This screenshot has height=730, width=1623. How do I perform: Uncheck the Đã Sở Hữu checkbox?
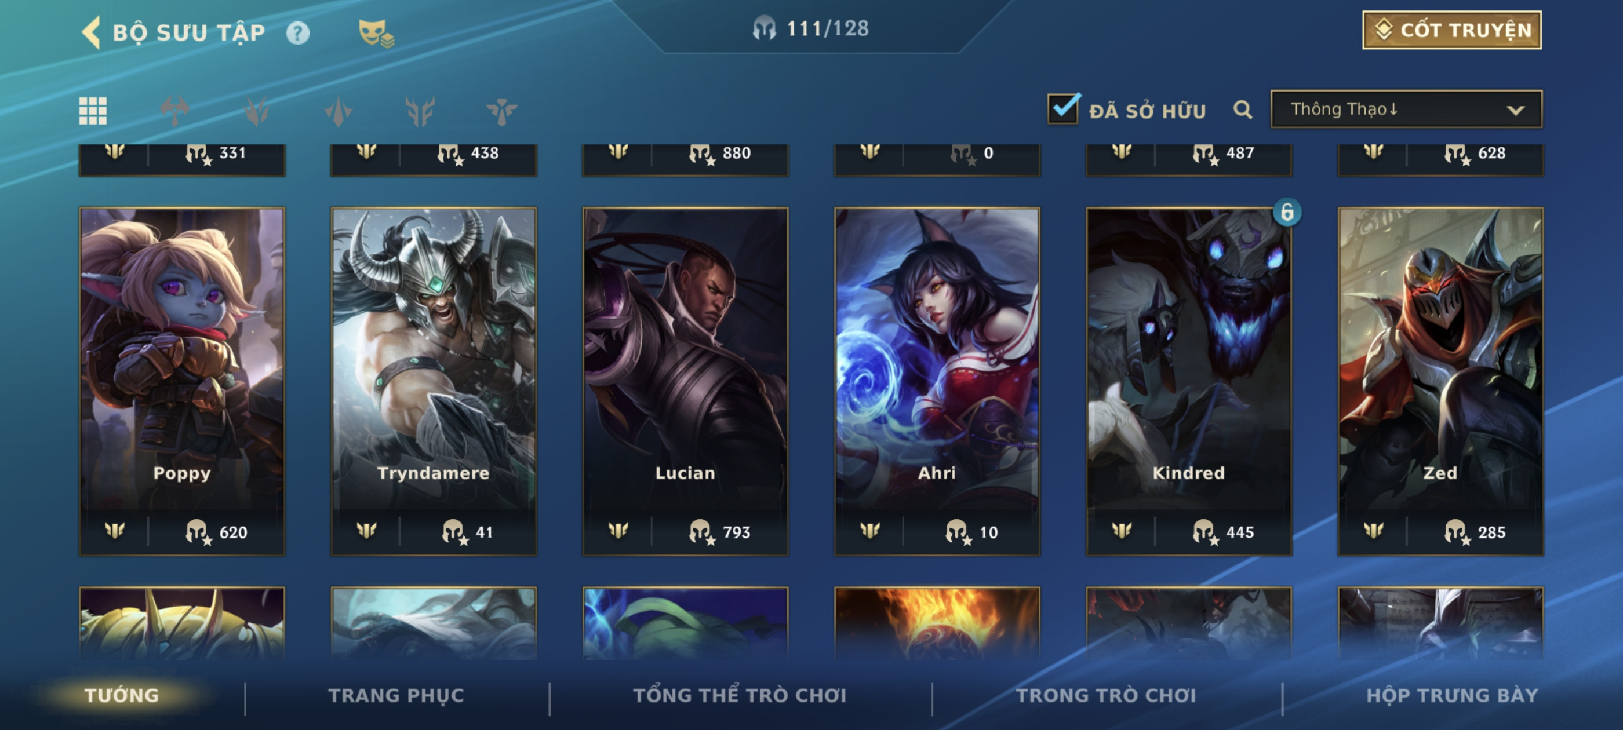(1064, 108)
